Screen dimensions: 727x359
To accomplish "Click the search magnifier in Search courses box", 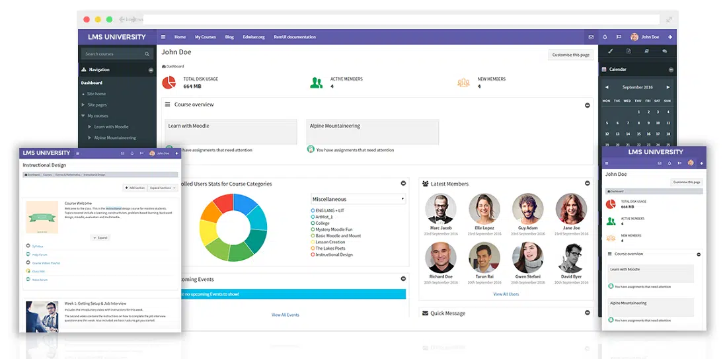I will point(147,54).
